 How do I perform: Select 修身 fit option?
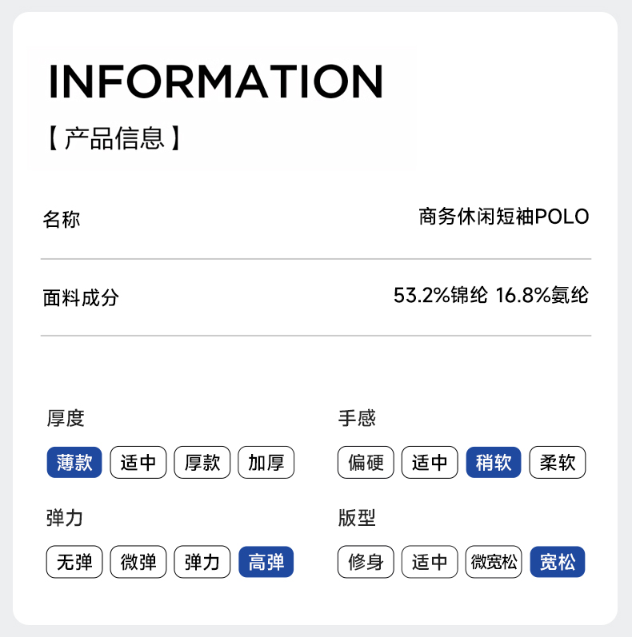366,562
